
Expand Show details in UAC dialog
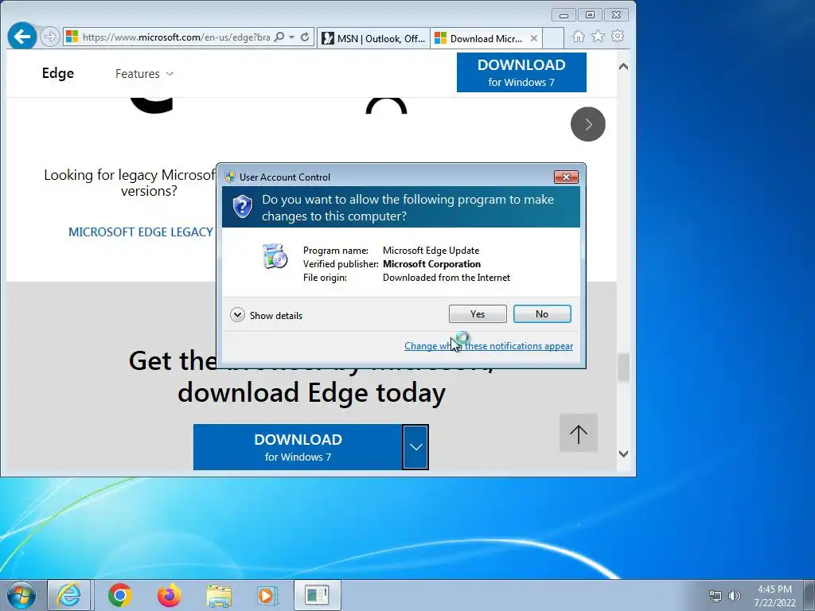tap(266, 315)
